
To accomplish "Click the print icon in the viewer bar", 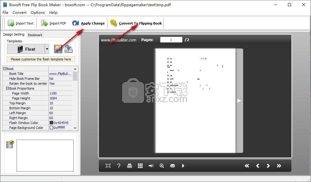I will tap(130, 166).
